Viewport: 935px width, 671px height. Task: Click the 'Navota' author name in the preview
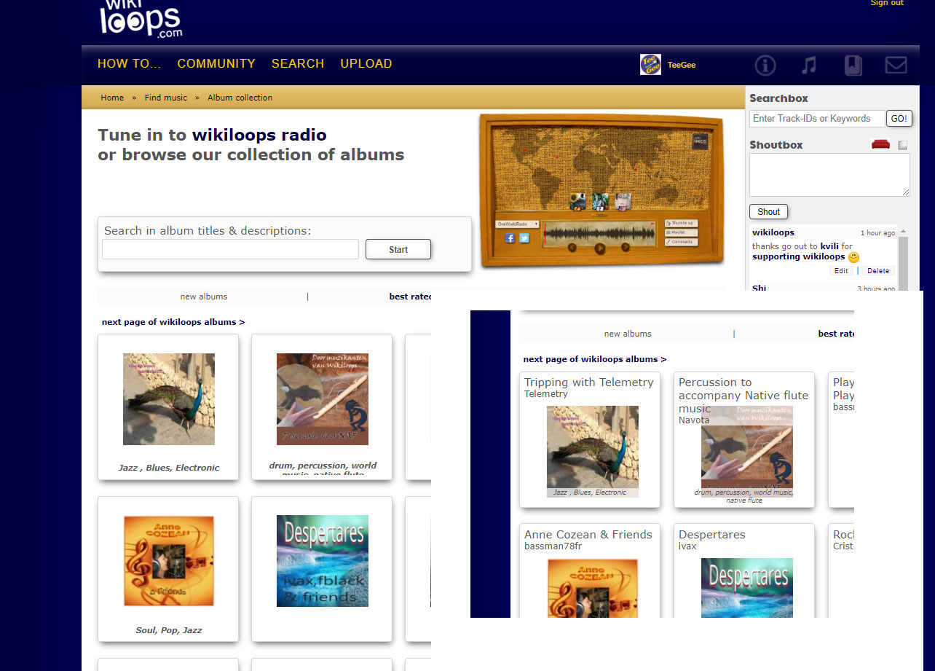coord(694,420)
